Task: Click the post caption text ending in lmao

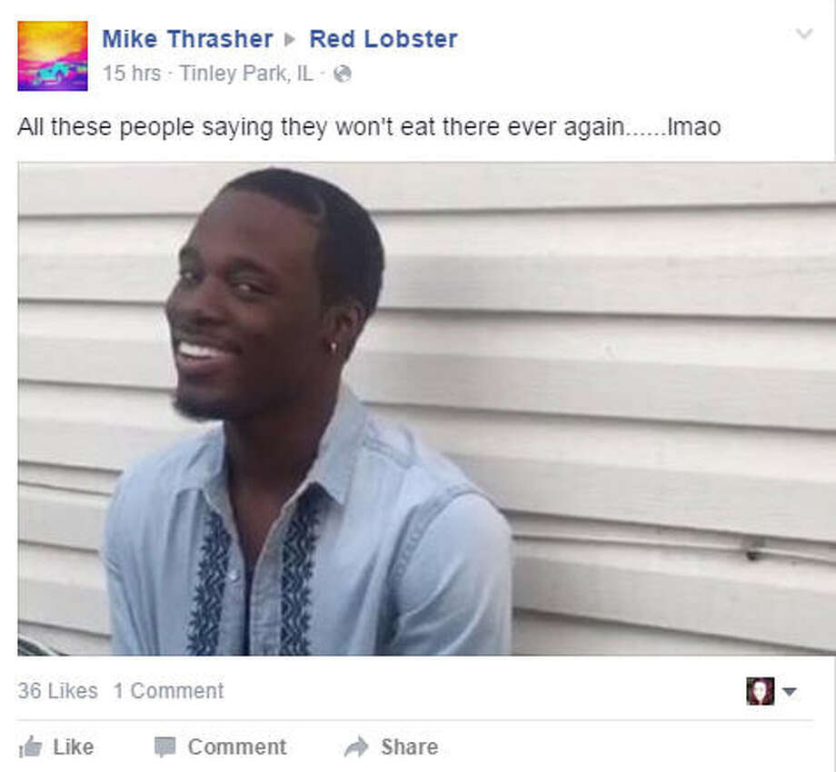Action: (x=369, y=127)
